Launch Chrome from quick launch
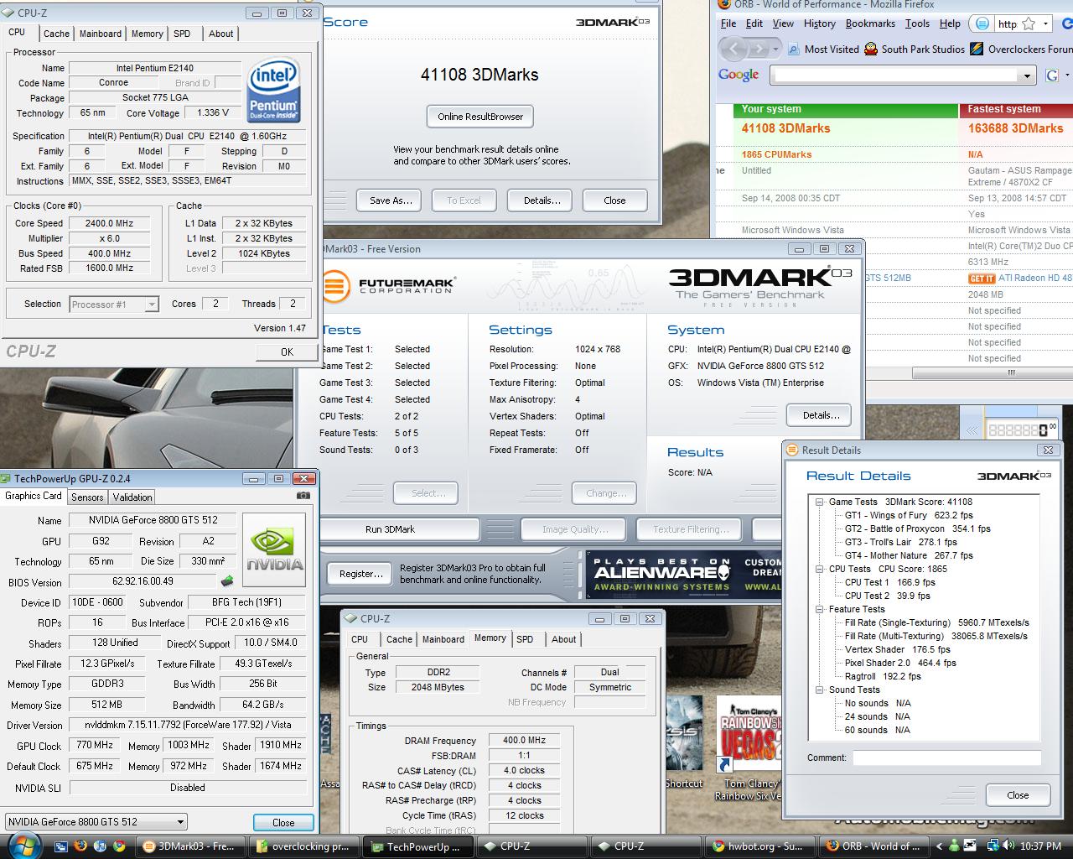This screenshot has width=1073, height=859. 120,846
